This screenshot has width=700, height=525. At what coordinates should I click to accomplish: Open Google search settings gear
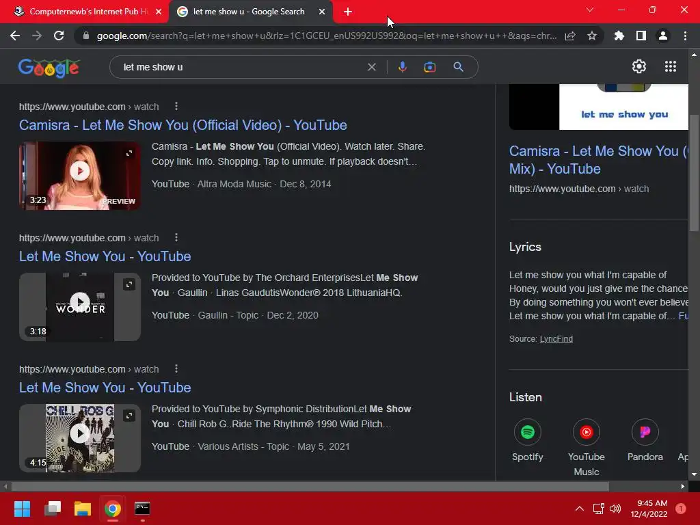pos(639,66)
